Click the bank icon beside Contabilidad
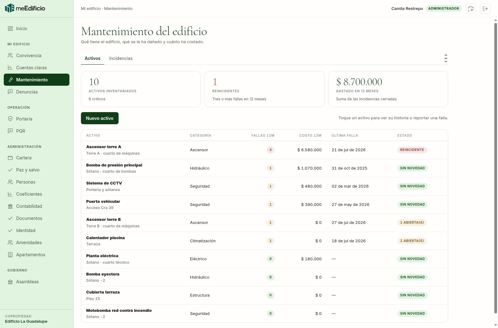The height and width of the screenshot is (328, 498). 10,206
